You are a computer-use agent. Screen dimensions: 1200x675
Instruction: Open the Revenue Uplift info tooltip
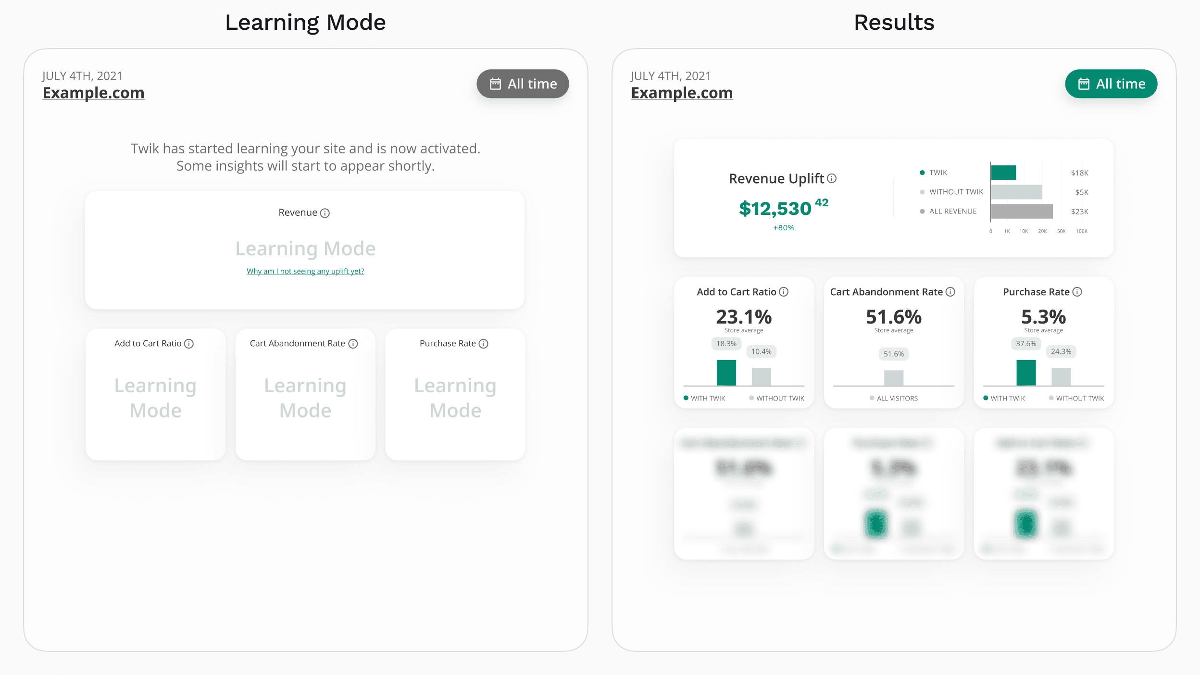[831, 178]
